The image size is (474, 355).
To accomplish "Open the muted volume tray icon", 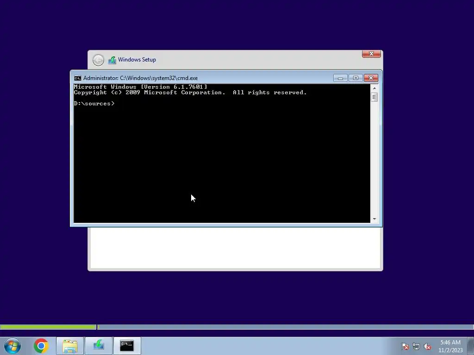I will tap(427, 346).
